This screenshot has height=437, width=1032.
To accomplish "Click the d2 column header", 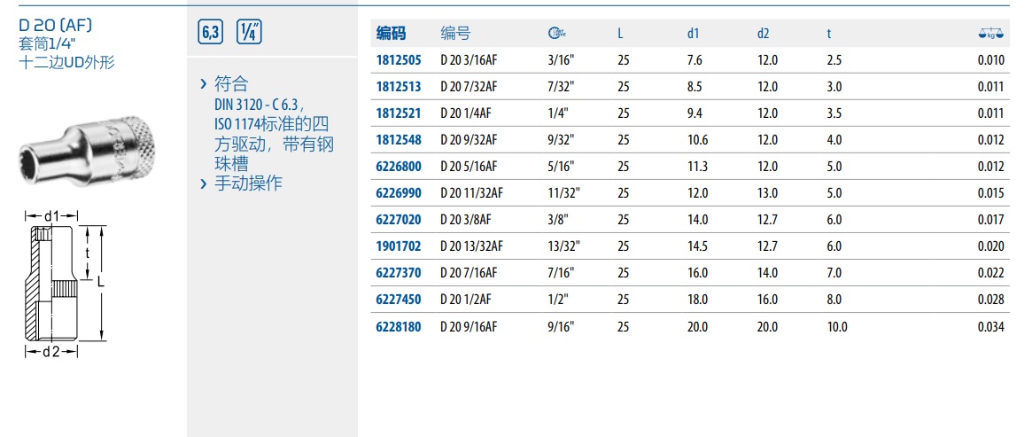I will tap(763, 35).
